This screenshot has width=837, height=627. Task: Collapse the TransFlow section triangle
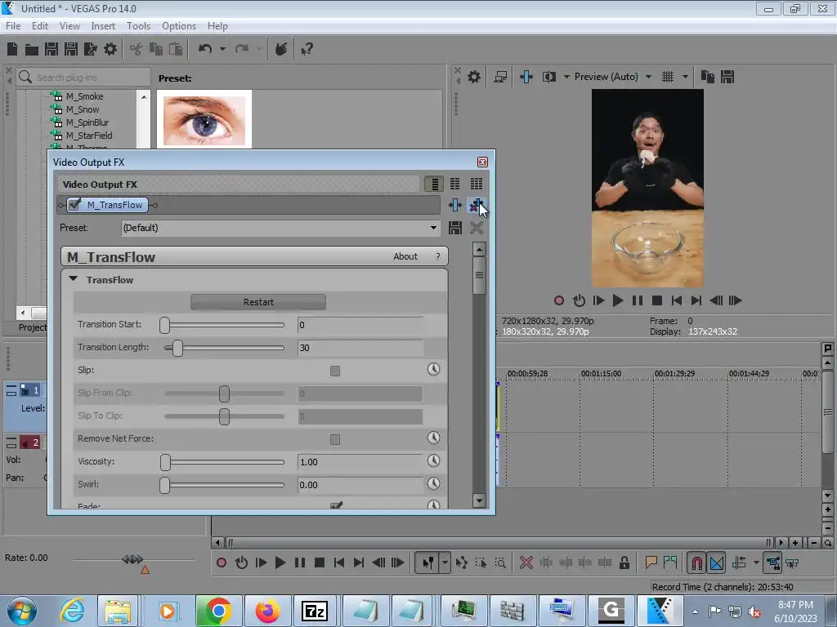74,279
